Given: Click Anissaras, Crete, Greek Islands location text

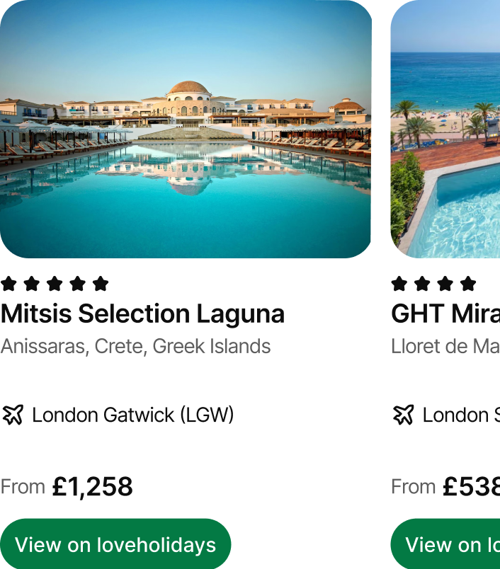Looking at the screenshot, I should (135, 346).
